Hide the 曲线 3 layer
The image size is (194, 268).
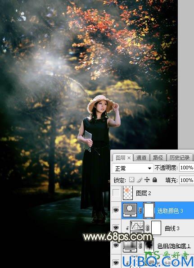point(116,227)
